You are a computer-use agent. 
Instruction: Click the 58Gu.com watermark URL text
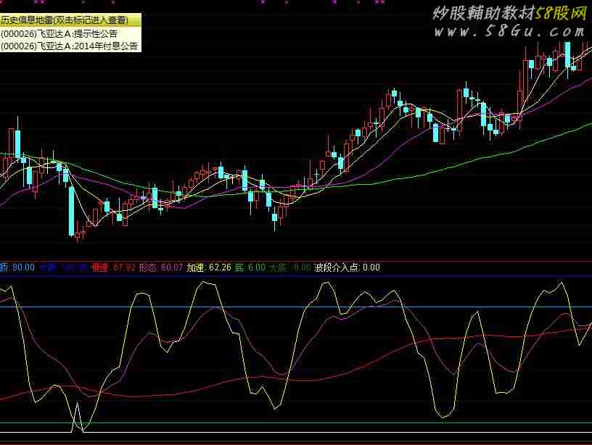pyautogui.click(x=509, y=31)
